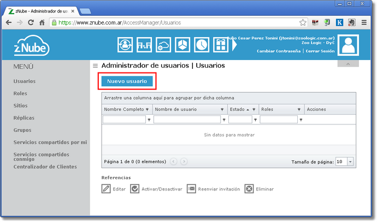Open filter menu for Roles column header
The image size is (377, 222).
299,109
